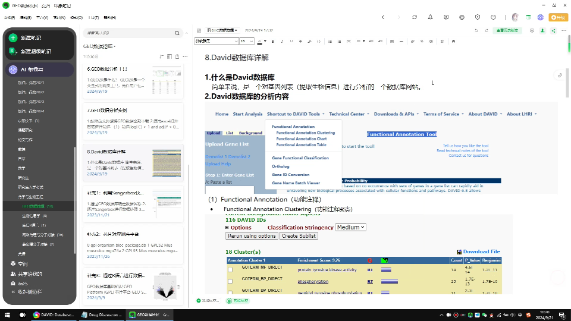Apply italic formatting
Screen dimensions: 571x321
pyautogui.click(x=282, y=42)
